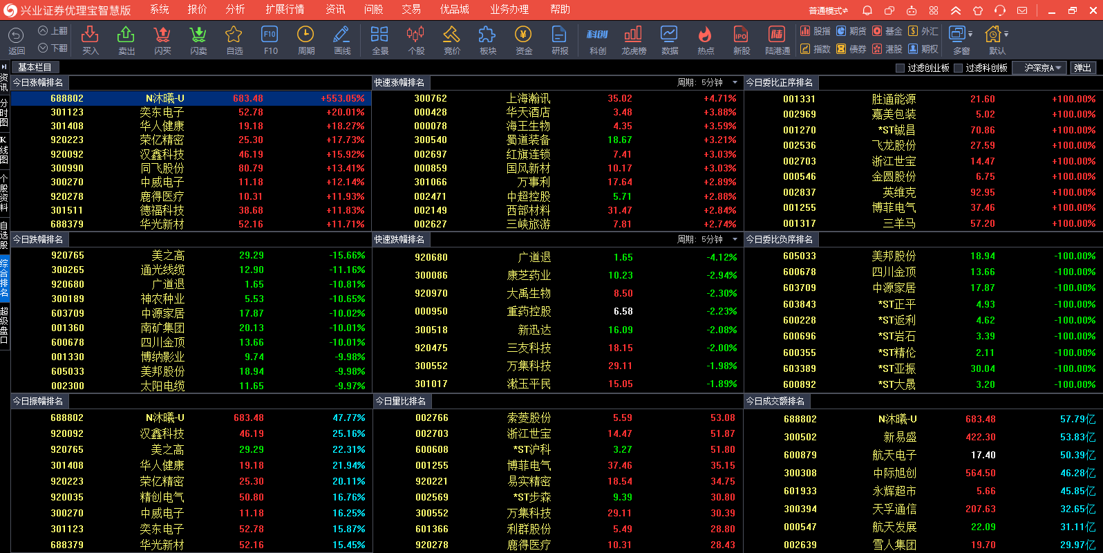This screenshot has width=1103, height=553.
Task: Enable the 过滤创业板 checkbox
Action: coord(900,68)
